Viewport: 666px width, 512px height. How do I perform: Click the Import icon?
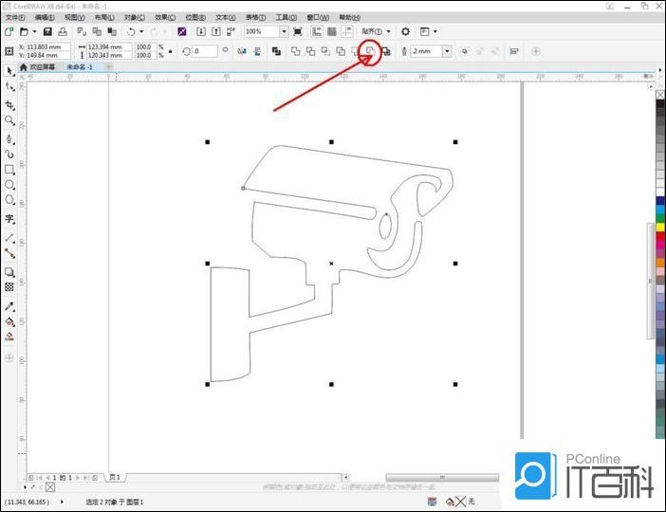pos(201,31)
